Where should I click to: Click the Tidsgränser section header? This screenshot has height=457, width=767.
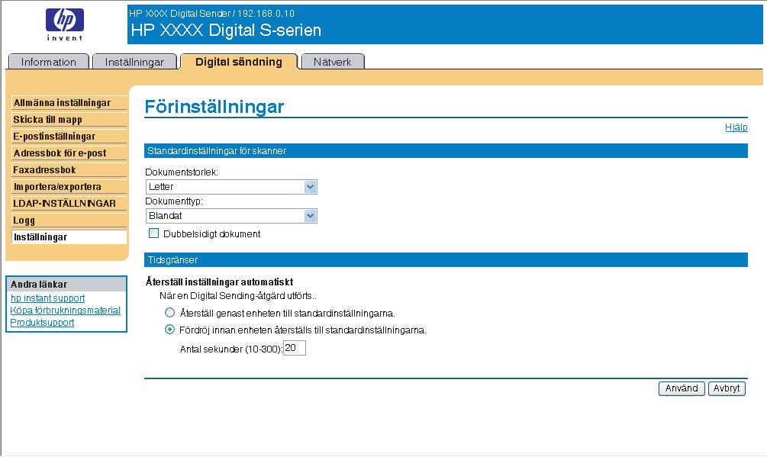(446, 260)
